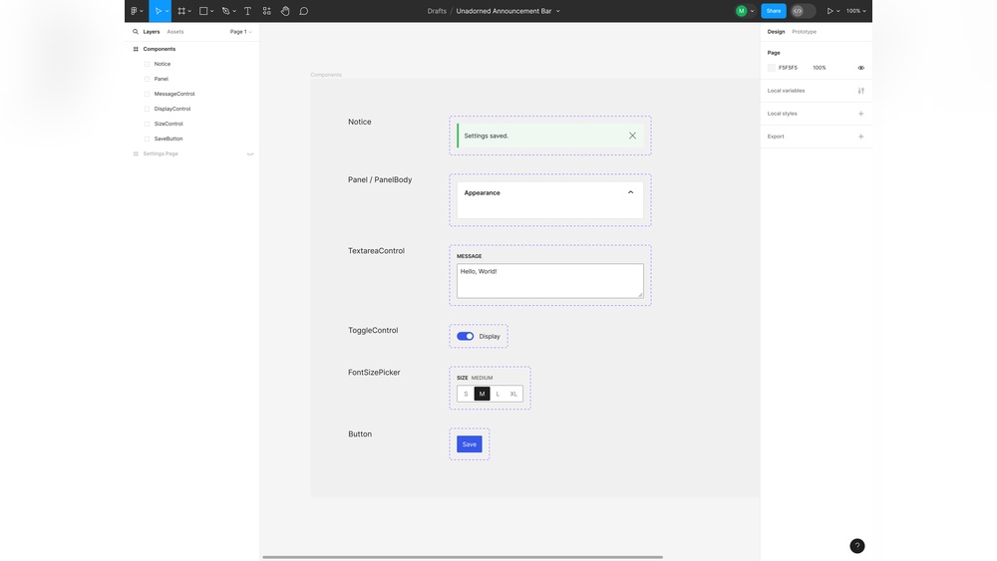Select the Move tool arrow icon
Viewport: 997px width, 561px height.
(x=158, y=11)
